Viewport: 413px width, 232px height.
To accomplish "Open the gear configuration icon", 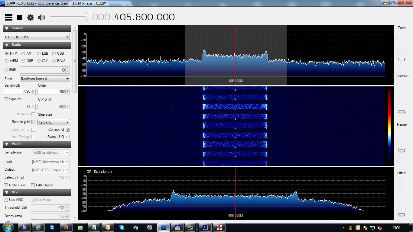I will (x=31, y=18).
